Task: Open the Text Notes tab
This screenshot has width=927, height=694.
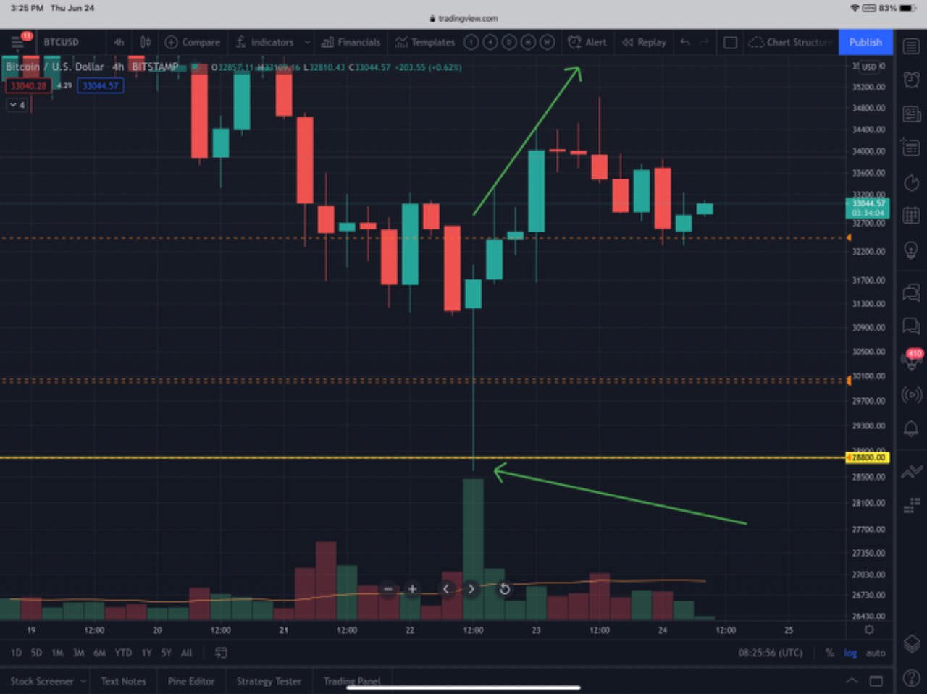Action: (x=123, y=681)
